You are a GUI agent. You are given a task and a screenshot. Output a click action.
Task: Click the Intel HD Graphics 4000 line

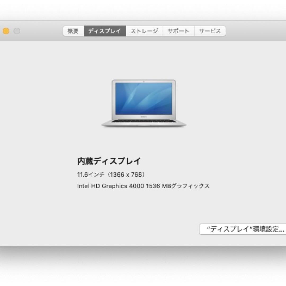coord(143,186)
